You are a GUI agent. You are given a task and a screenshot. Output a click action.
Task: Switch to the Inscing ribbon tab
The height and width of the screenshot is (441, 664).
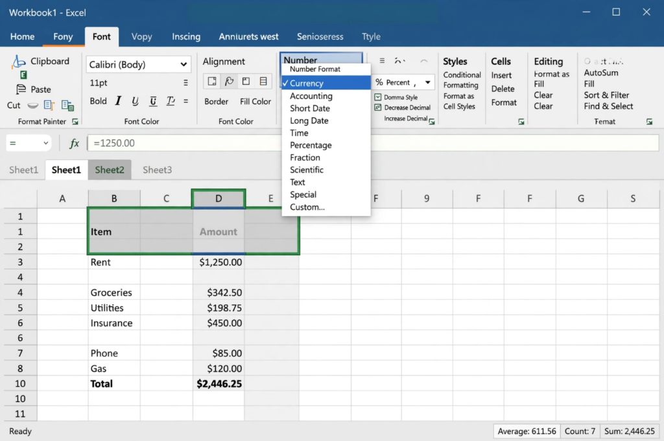tap(186, 37)
